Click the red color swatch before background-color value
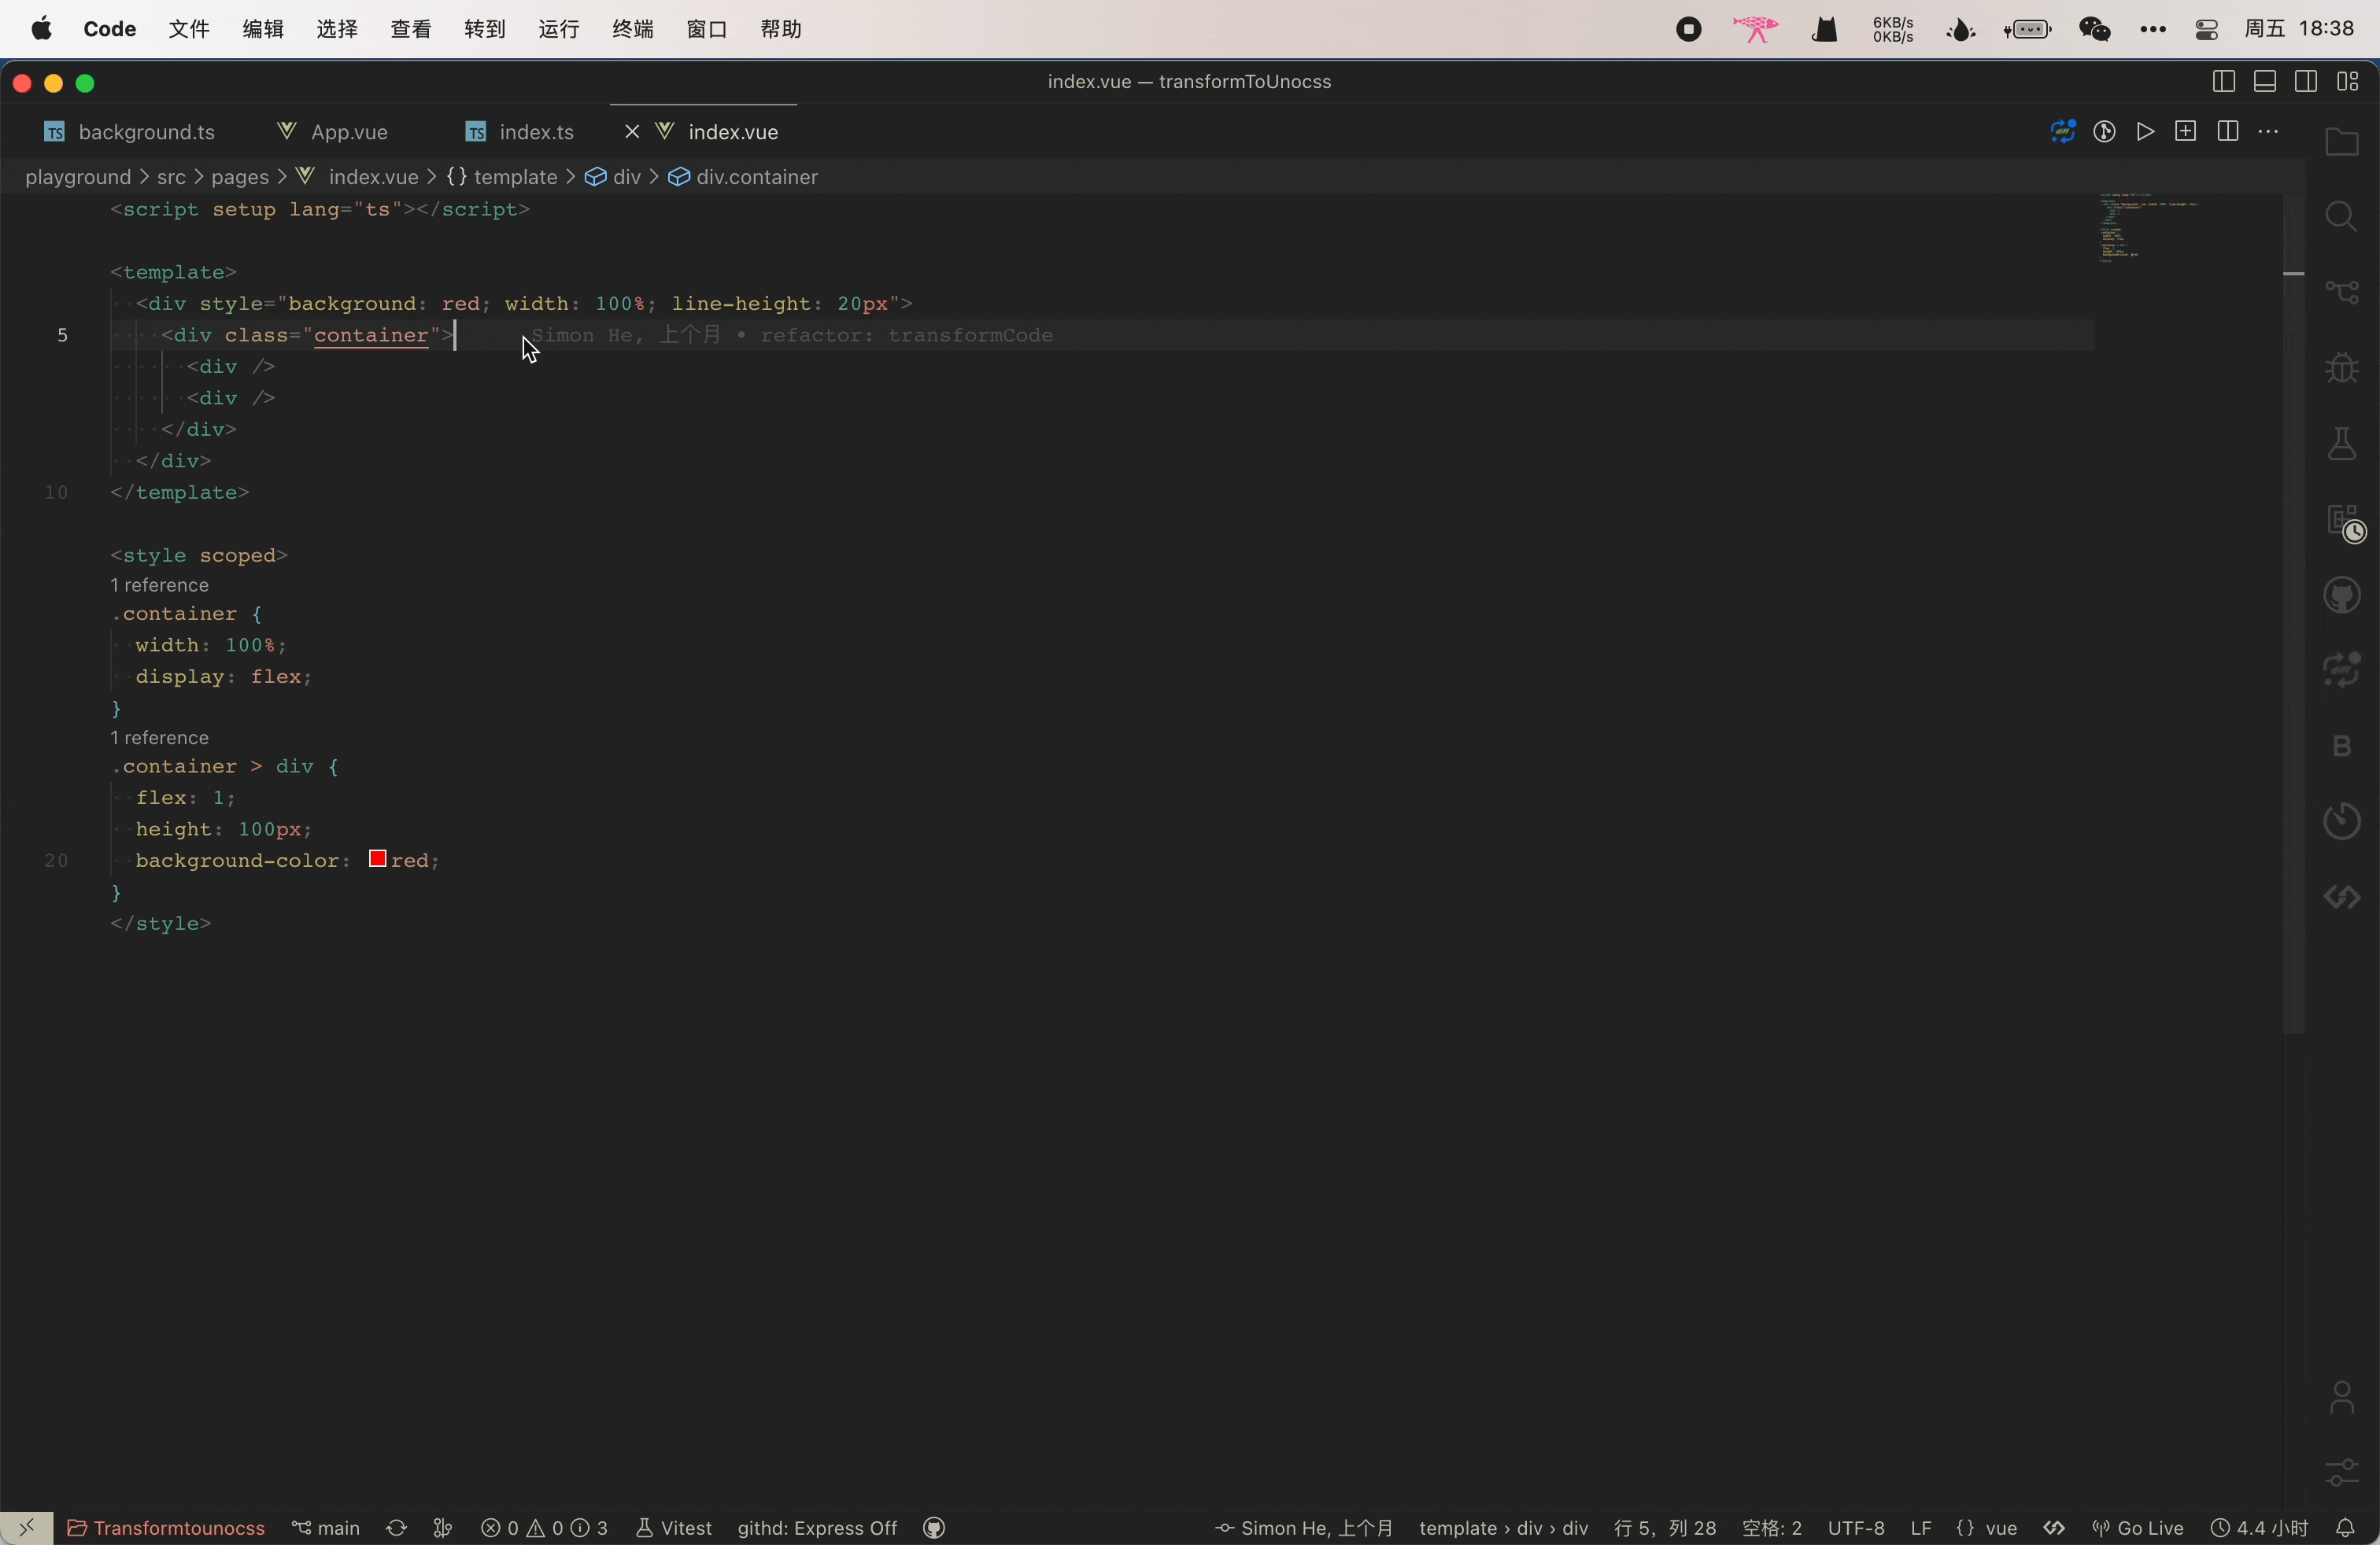Image resolution: width=2380 pixels, height=1545 pixels. coord(378,858)
